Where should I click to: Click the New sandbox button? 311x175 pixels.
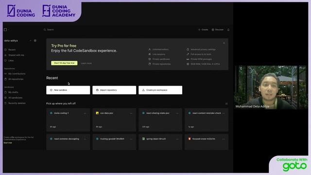click(68, 90)
